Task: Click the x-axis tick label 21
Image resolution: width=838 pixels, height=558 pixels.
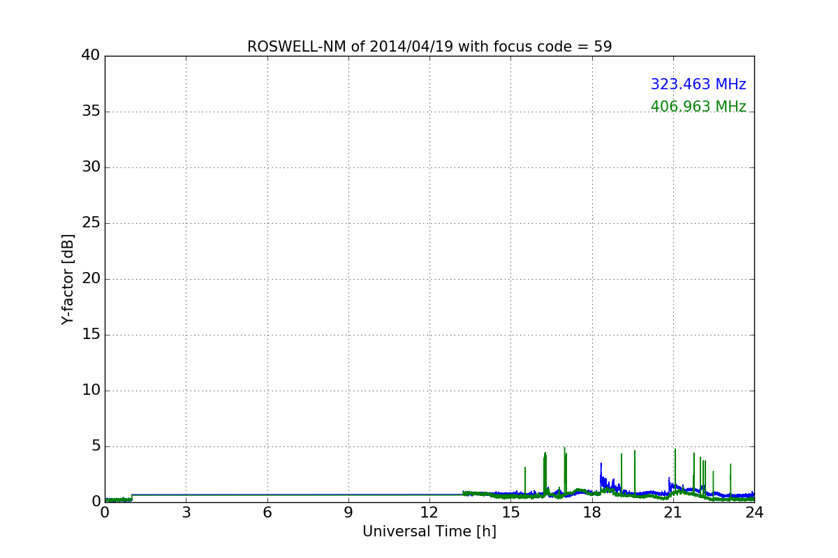Action: click(x=673, y=513)
